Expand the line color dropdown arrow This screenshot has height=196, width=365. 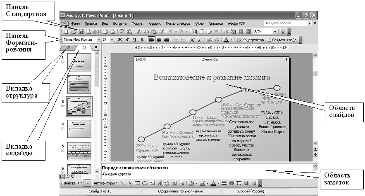coord(208,183)
